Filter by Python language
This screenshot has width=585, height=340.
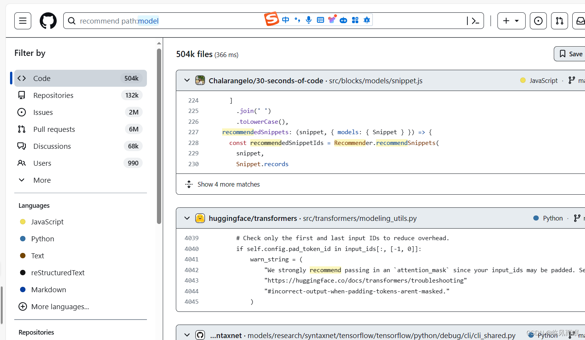click(x=42, y=239)
